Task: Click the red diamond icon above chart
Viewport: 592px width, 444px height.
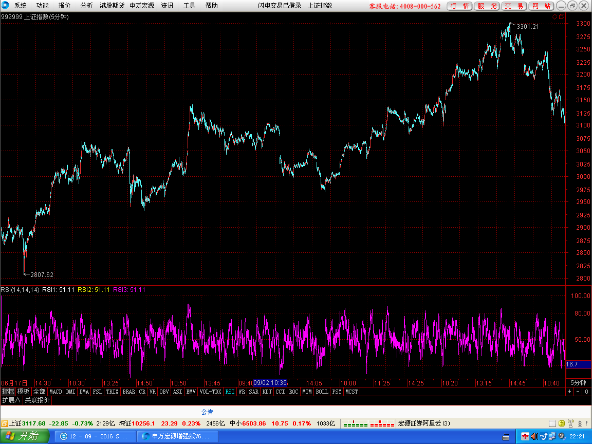Action: coord(554,16)
